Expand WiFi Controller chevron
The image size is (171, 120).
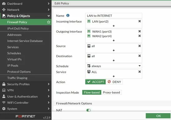click(49, 102)
